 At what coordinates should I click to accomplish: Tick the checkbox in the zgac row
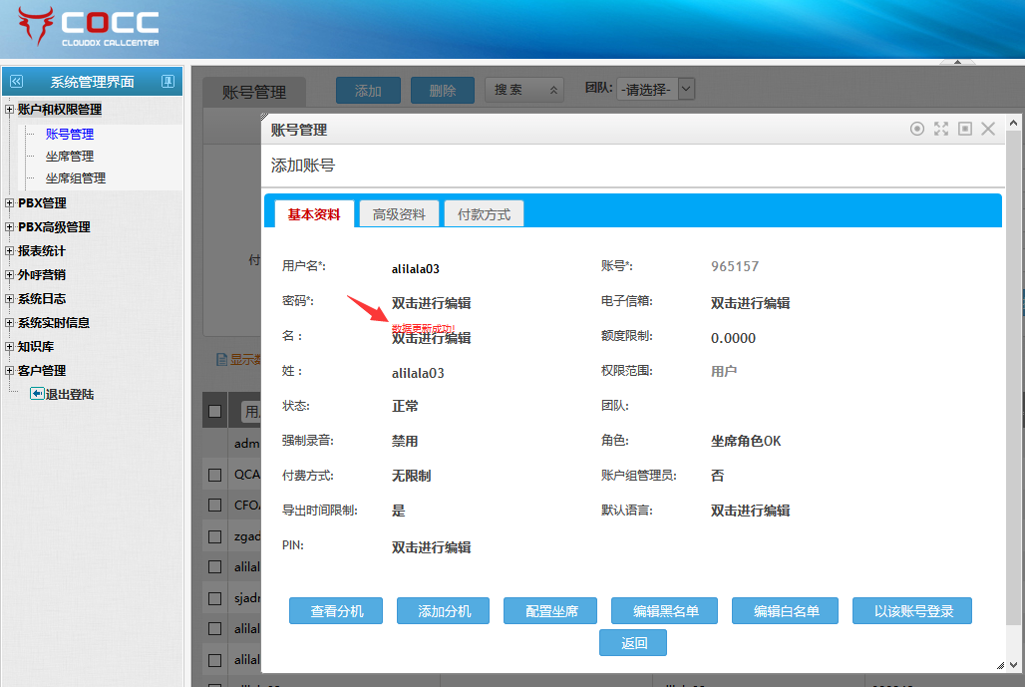click(x=214, y=536)
